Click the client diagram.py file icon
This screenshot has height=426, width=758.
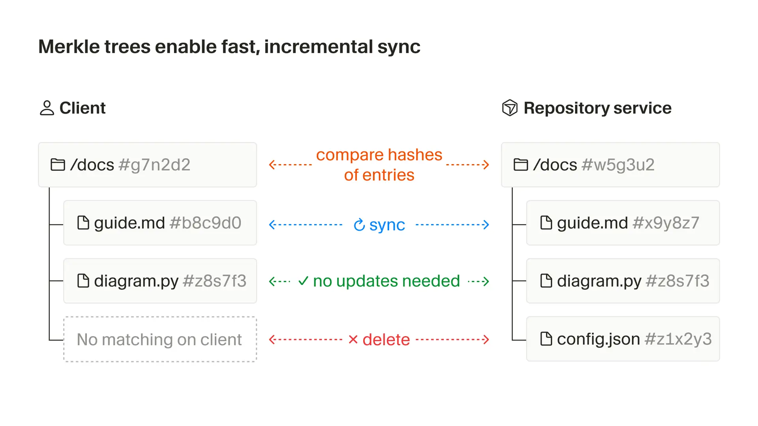[83, 281]
